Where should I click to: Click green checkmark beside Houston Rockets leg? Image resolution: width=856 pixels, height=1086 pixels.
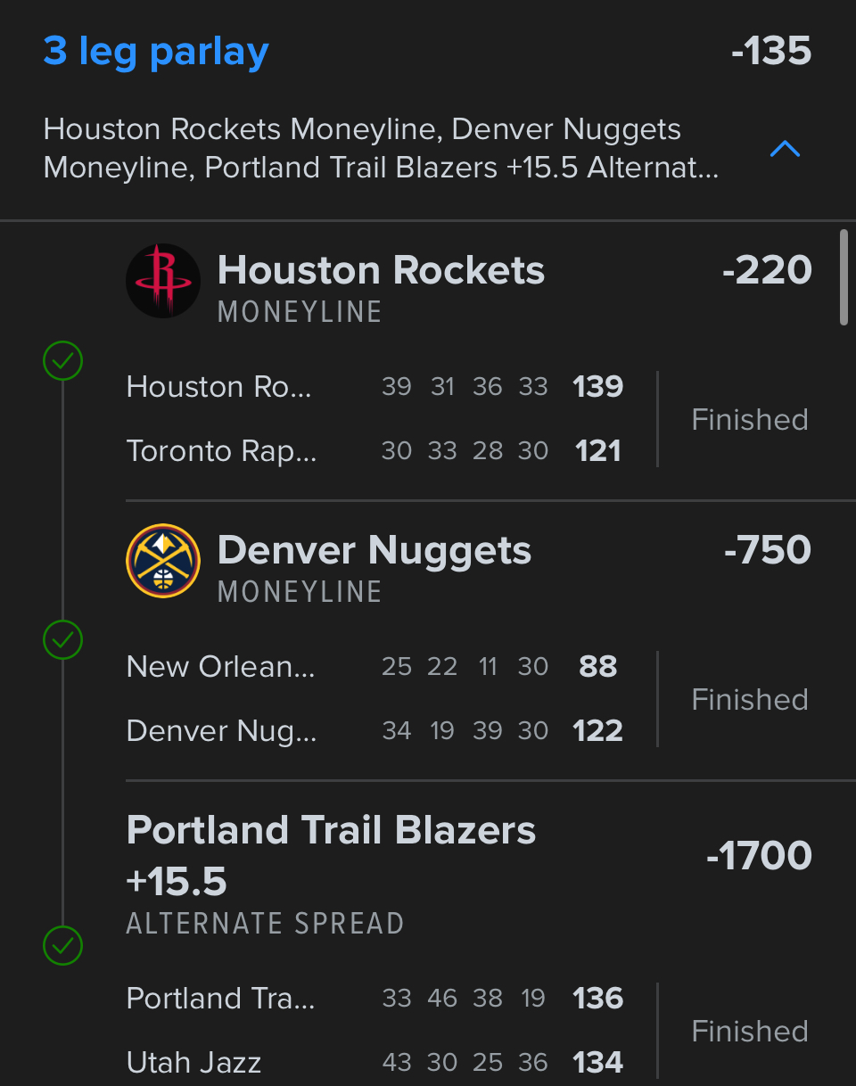pyautogui.click(x=63, y=361)
